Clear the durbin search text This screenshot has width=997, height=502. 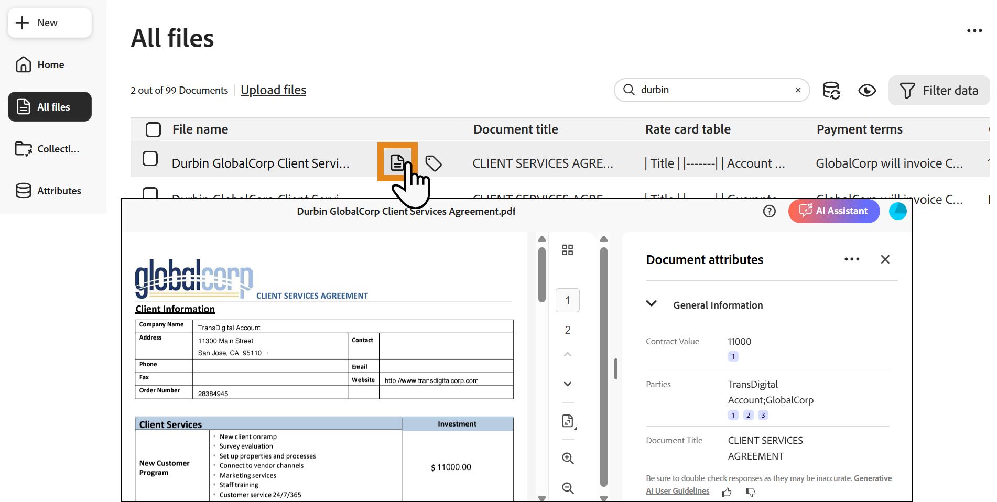click(798, 90)
